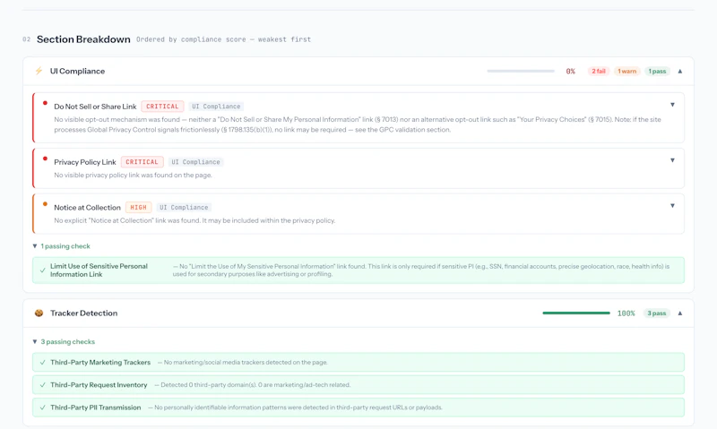Click 'Limit Use of Sensitive Personal Information Link'

99,270
